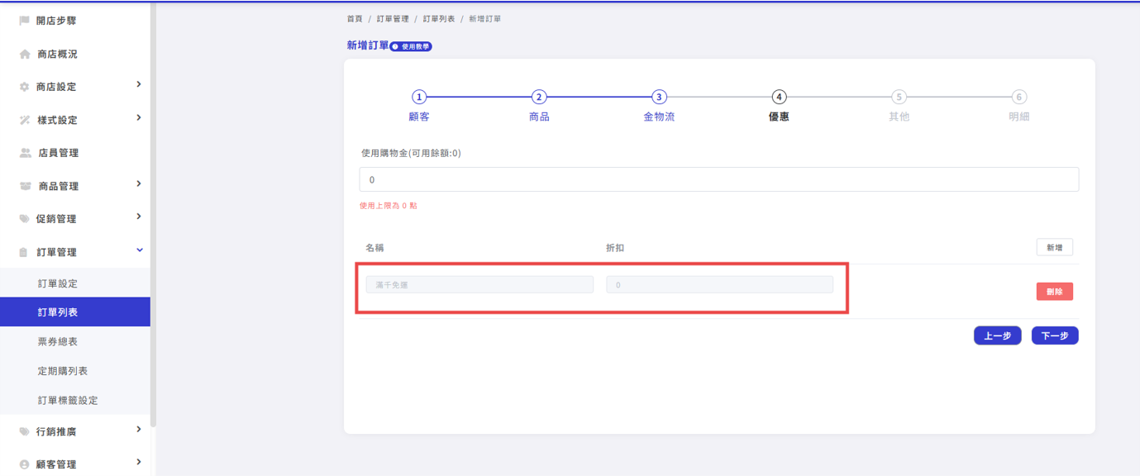
Task: Open the 使用教學 tutorial badge
Action: click(412, 47)
